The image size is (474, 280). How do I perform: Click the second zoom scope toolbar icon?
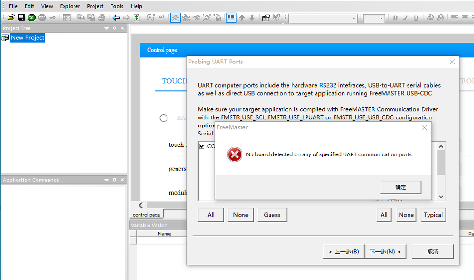click(x=186, y=18)
